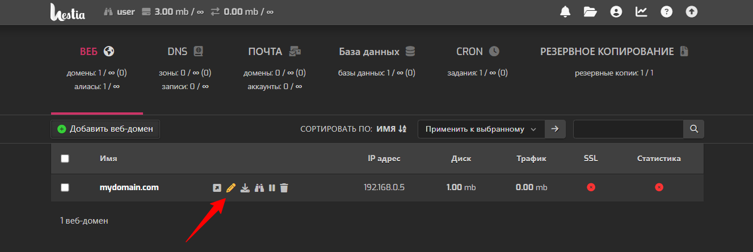
Task: Tick the checkbox for mydomain.com
Action: click(x=65, y=187)
